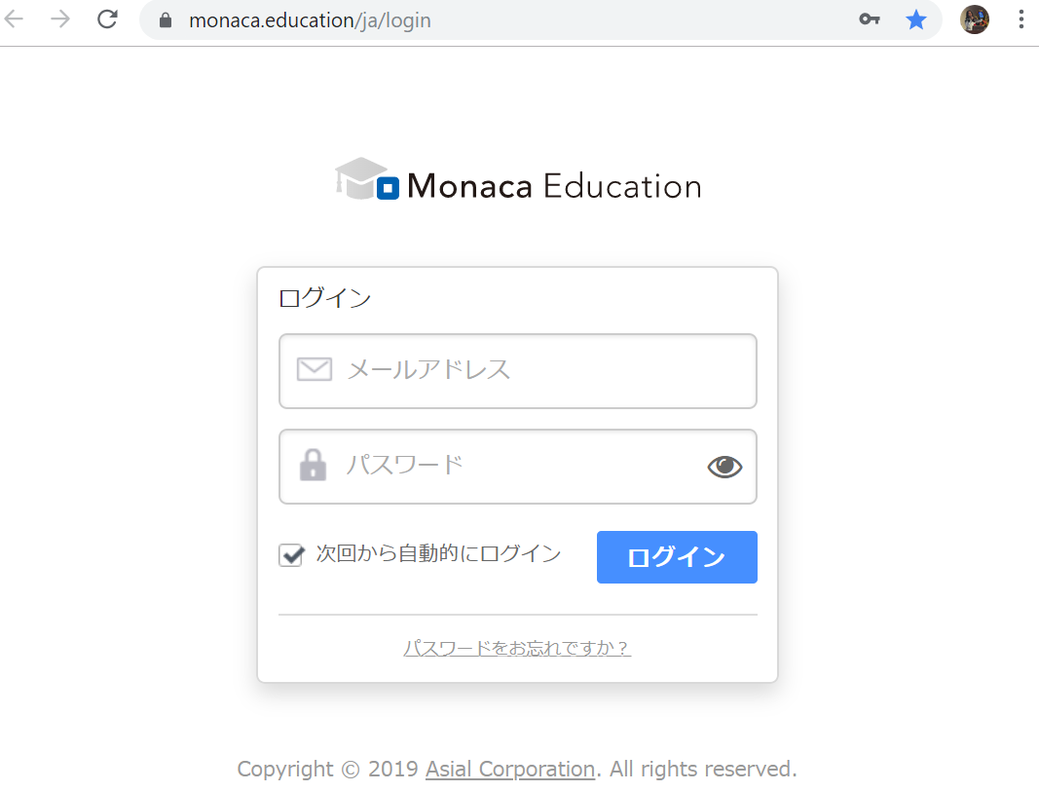Reload the login page
Screen dimensions: 1039x792
click(x=107, y=19)
